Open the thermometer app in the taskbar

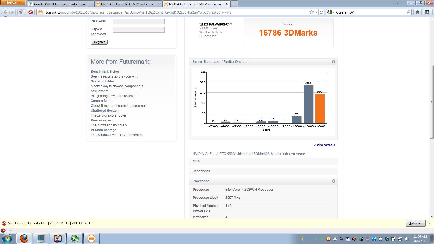tap(58, 239)
